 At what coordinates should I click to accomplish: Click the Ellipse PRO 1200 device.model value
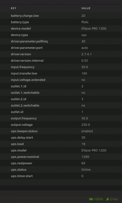tap(94, 28)
